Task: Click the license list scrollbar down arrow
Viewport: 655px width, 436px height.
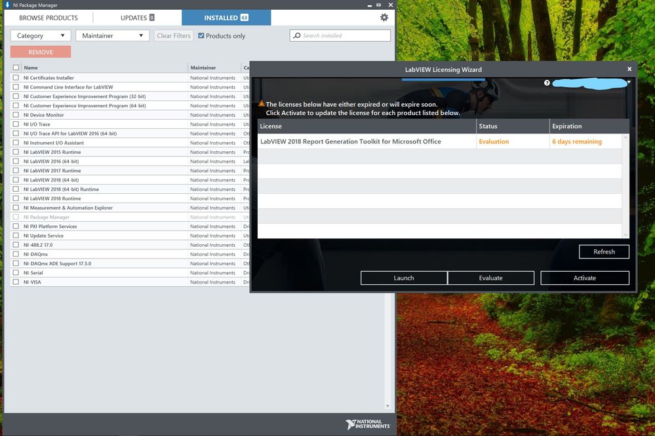Action: pos(625,235)
